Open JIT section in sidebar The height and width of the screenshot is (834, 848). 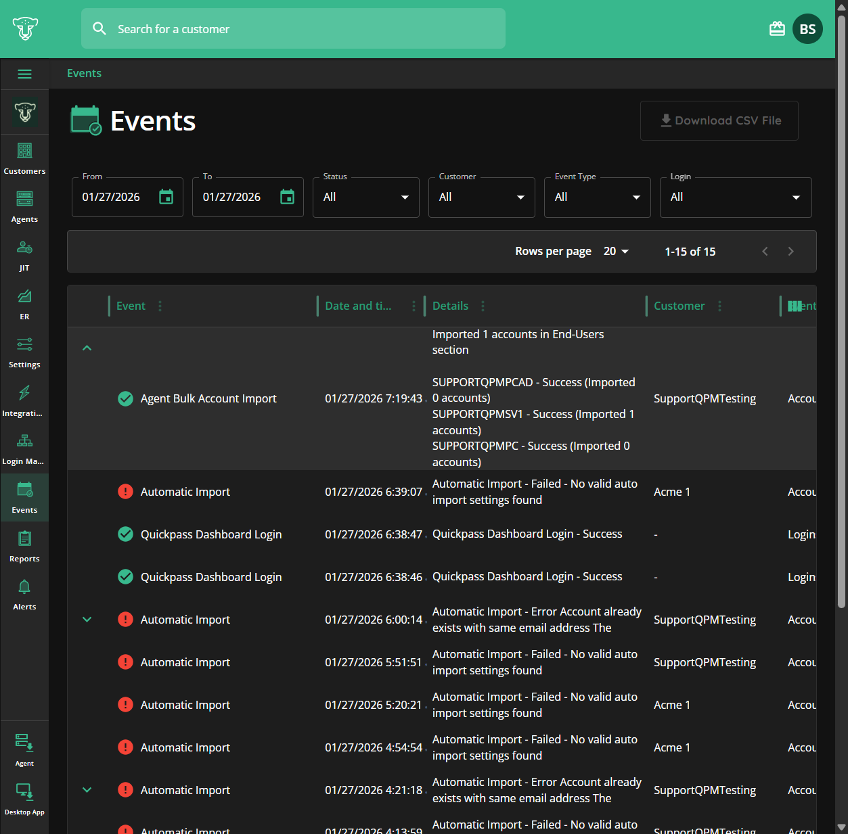tap(24, 256)
